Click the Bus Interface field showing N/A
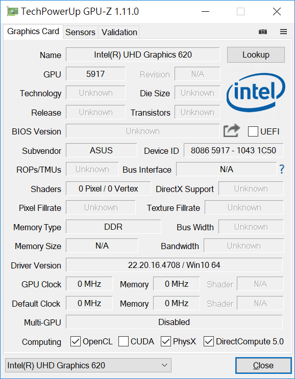The height and width of the screenshot is (379, 295). point(227,169)
